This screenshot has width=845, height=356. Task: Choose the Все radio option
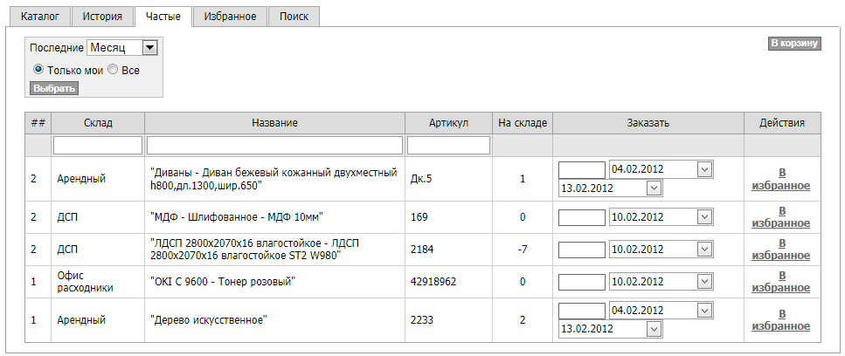pos(113,70)
